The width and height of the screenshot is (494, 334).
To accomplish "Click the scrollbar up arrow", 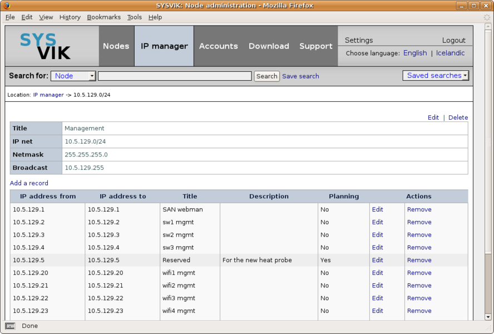I will coord(488,27).
